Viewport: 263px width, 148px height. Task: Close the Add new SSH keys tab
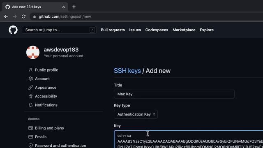click(63, 7)
